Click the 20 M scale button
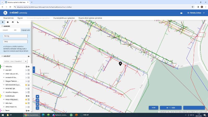The image size is (208, 117). click(x=153, y=108)
